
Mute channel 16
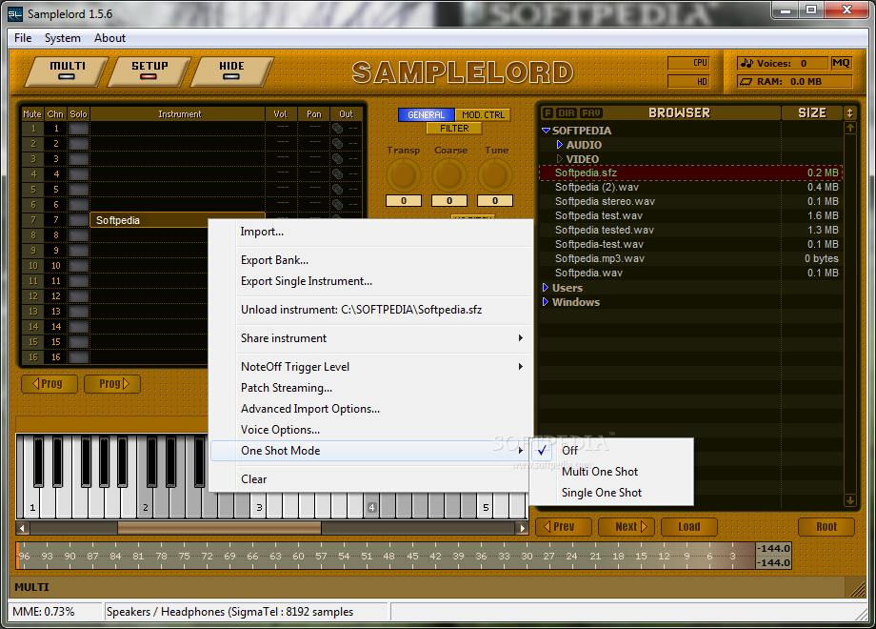click(x=33, y=356)
